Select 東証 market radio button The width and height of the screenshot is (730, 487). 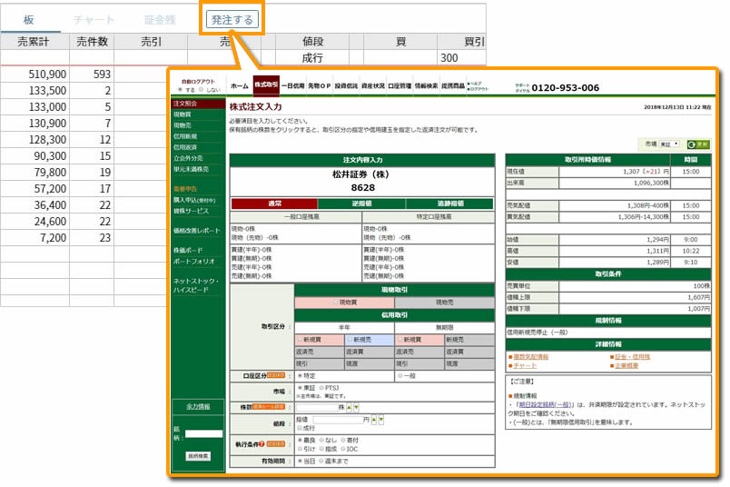click(x=300, y=388)
